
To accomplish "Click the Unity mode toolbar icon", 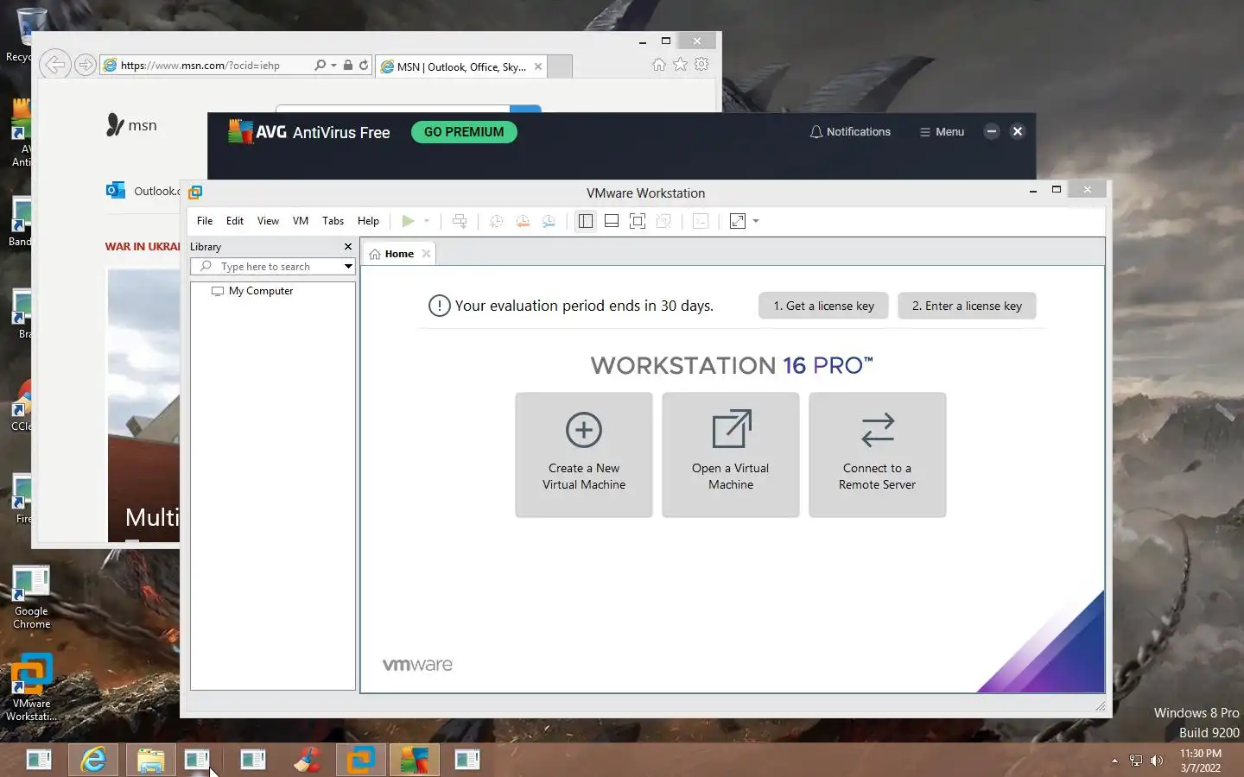I will [x=663, y=221].
